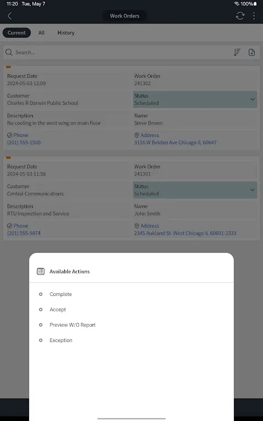This screenshot has height=421, width=263.
Task: Select the Exception radio option
Action: pyautogui.click(x=41, y=340)
